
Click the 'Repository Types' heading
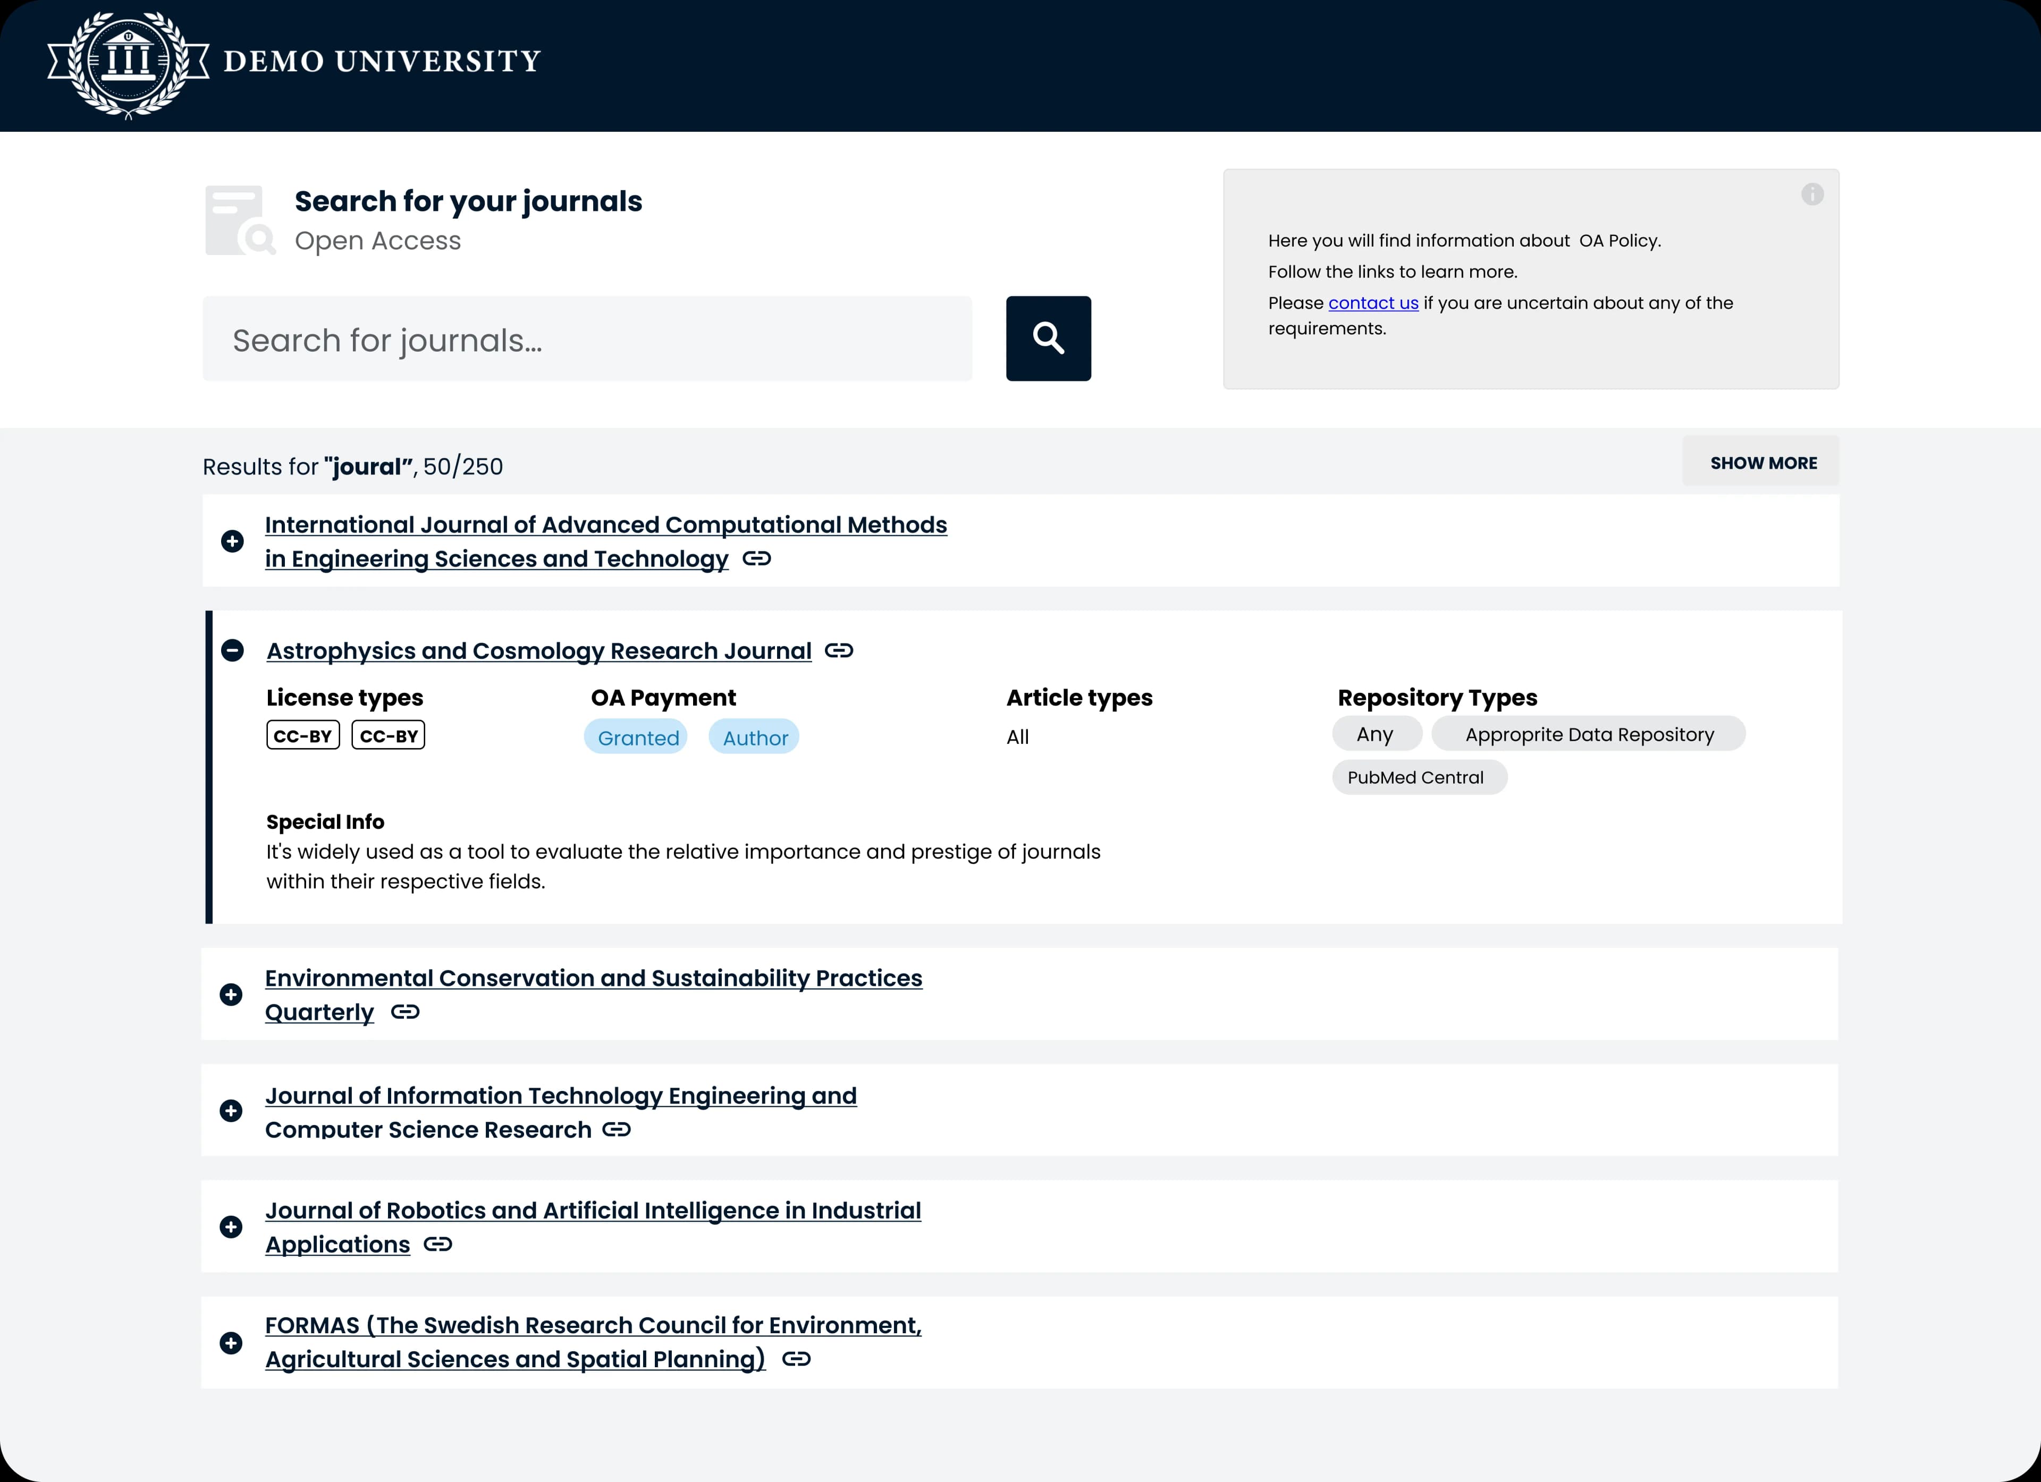pyautogui.click(x=1437, y=697)
